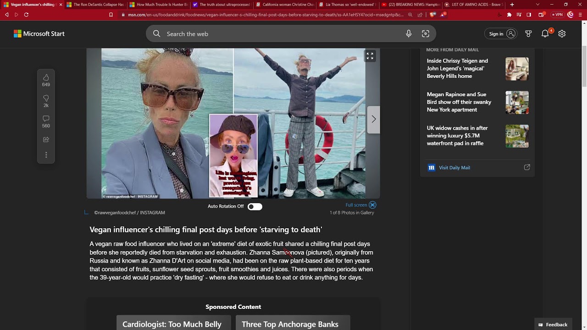Open the Brave Wallet icon
Viewport: 587px width, 330px height.
541,15
